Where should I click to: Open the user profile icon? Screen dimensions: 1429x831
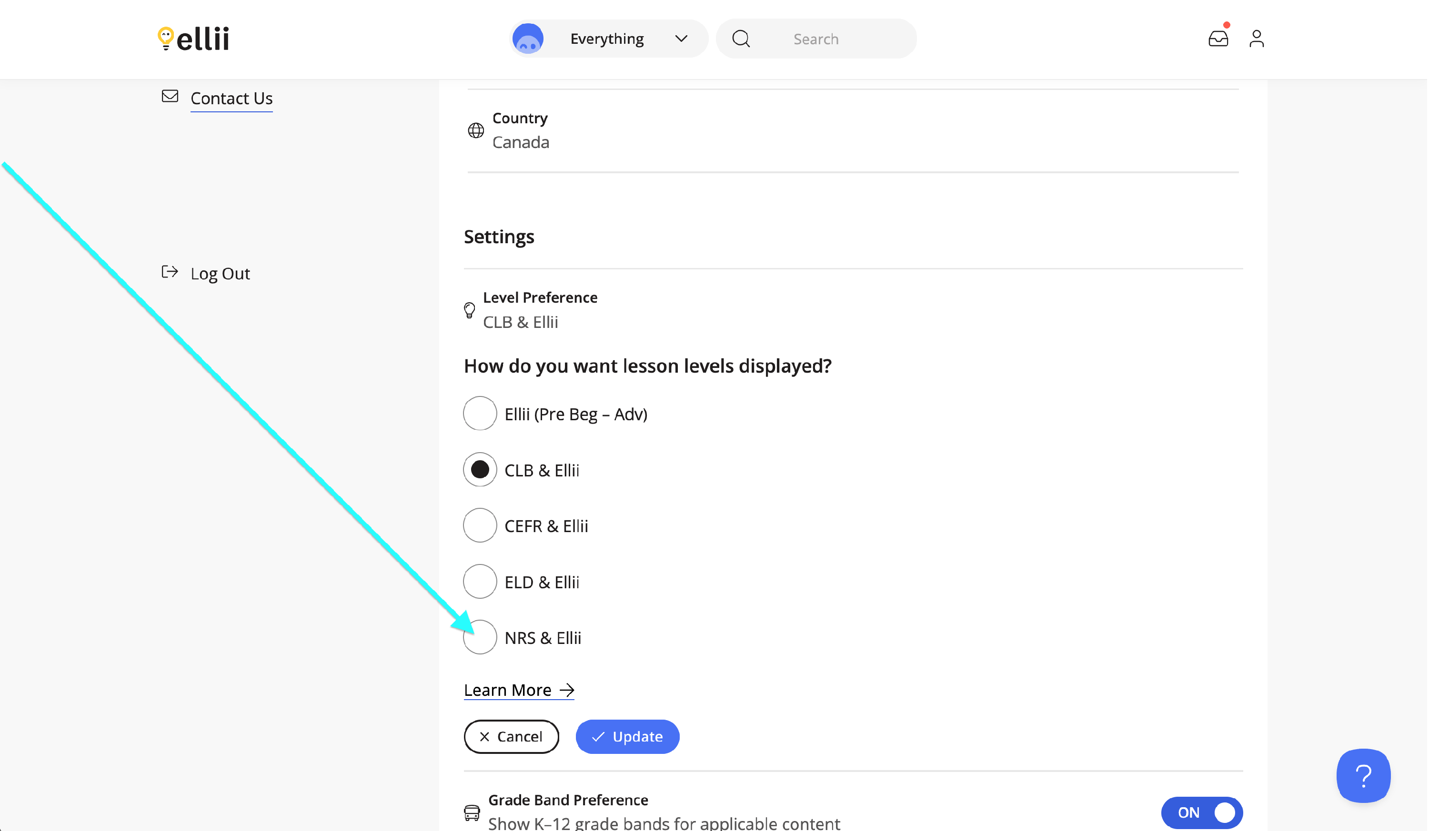pyautogui.click(x=1257, y=39)
